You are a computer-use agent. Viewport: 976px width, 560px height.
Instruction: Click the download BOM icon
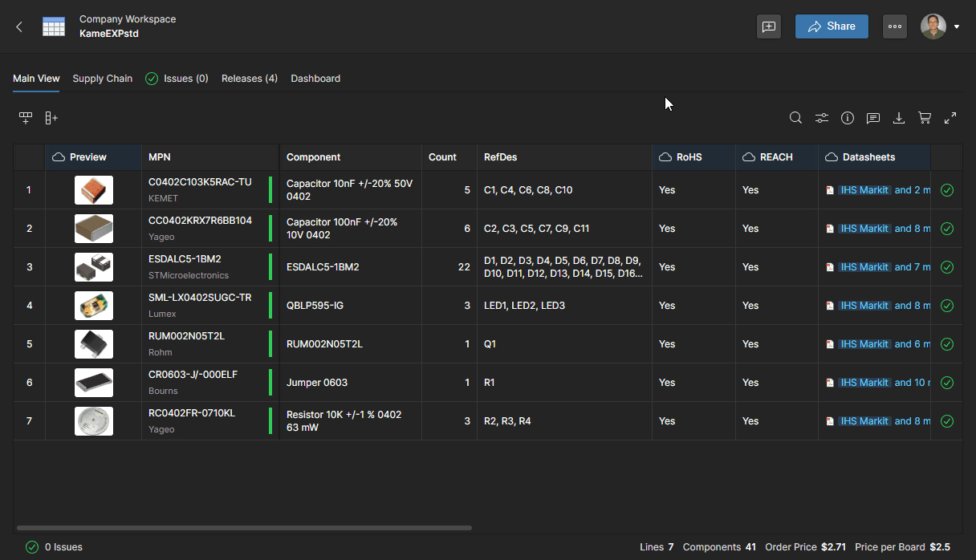[899, 118]
